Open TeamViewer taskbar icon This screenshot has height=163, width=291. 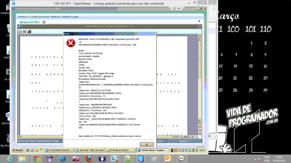141,159
